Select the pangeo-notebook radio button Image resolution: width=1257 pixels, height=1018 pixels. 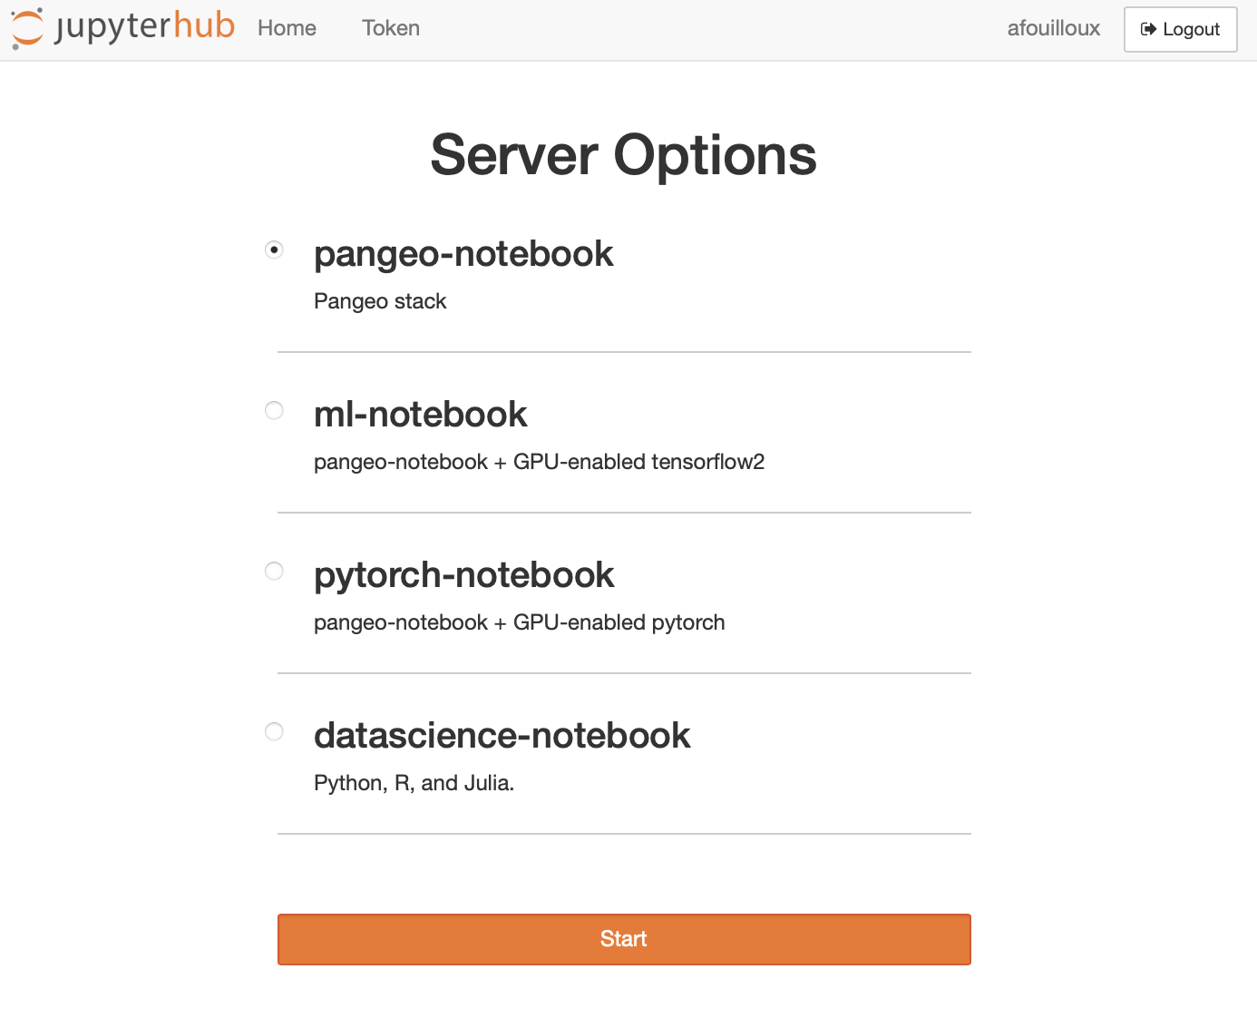(x=274, y=249)
